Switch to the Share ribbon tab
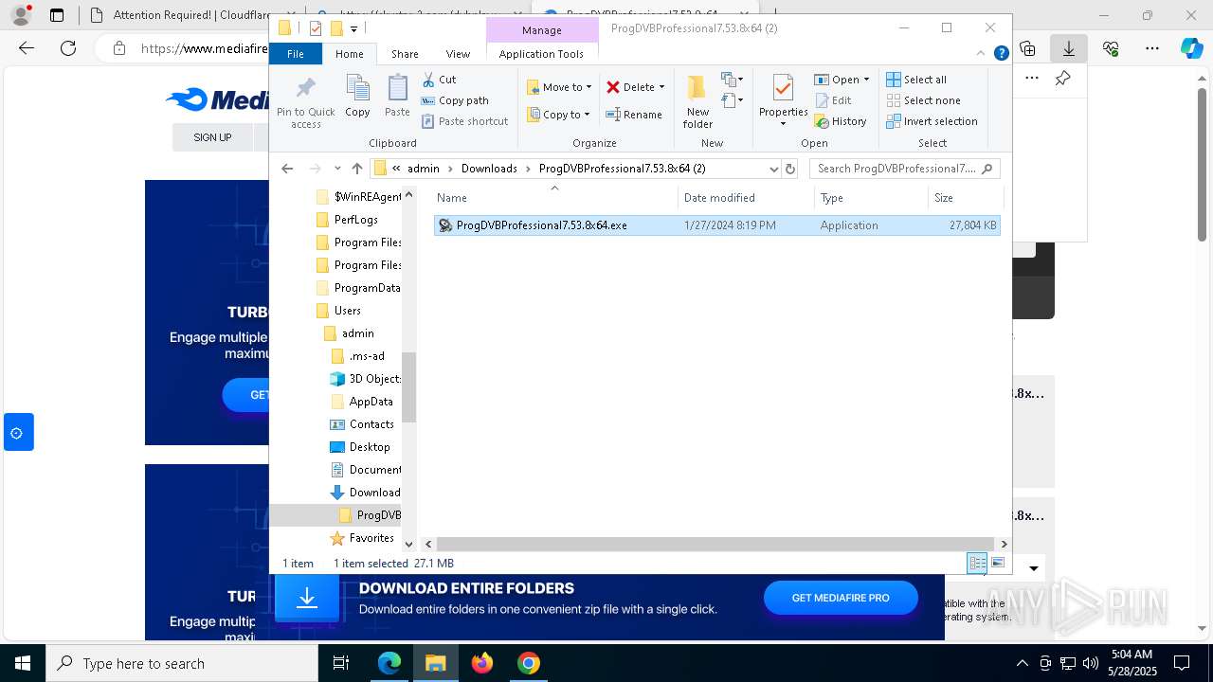 click(405, 54)
